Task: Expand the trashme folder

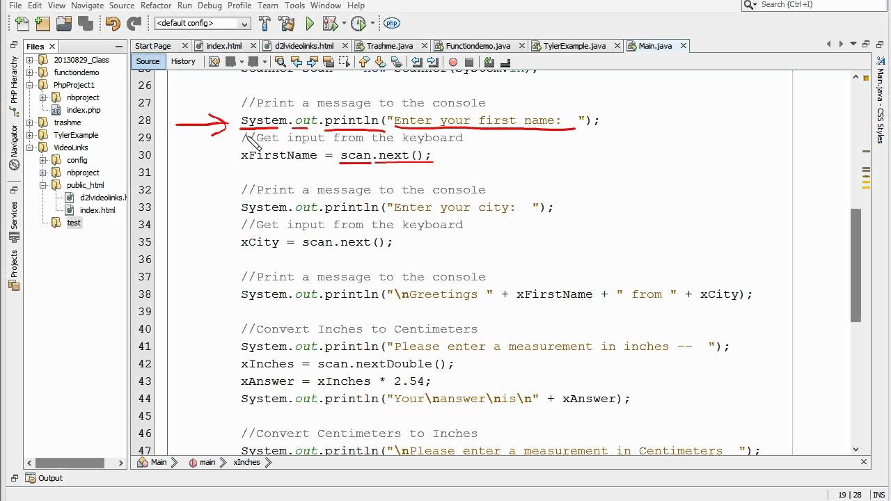Action: click(30, 122)
